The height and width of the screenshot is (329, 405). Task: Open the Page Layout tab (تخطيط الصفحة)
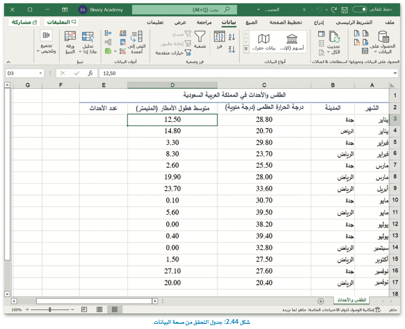[x=286, y=22]
